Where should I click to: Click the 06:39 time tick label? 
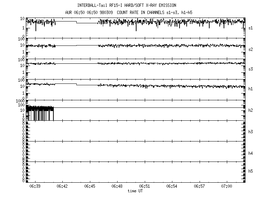(35, 187)
